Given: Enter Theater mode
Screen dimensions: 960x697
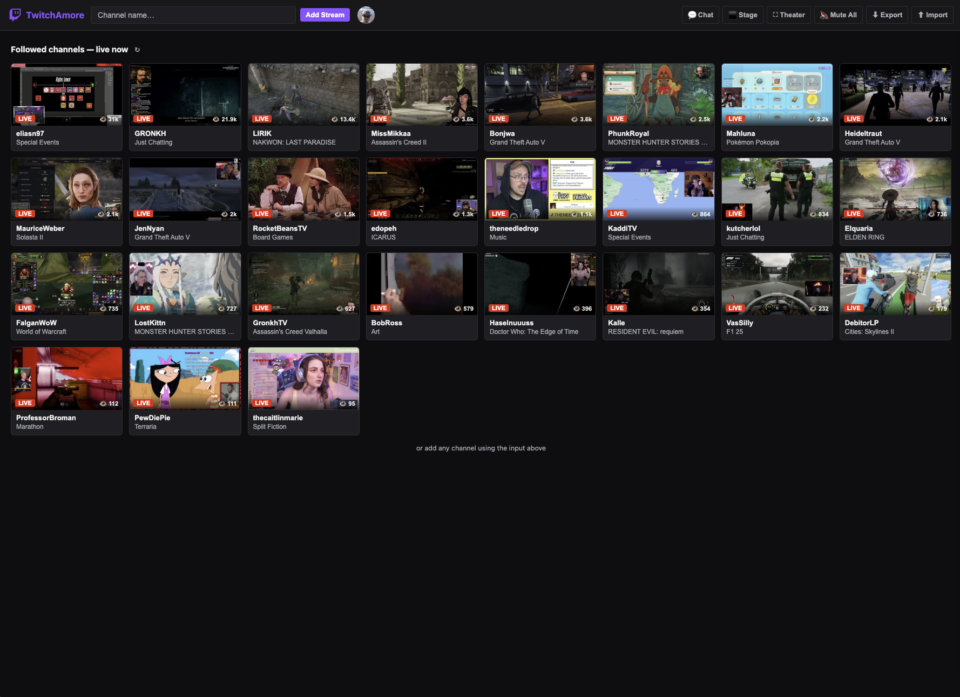Looking at the screenshot, I should coord(775,15).
